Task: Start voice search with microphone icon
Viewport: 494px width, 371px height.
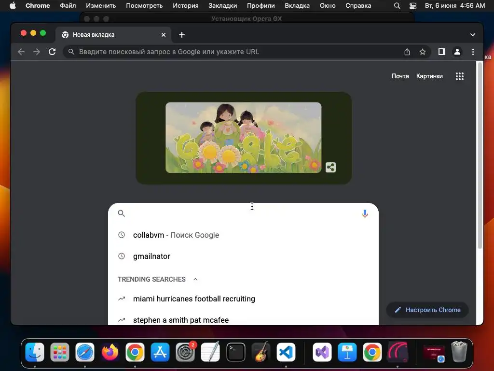Action: pyautogui.click(x=365, y=214)
